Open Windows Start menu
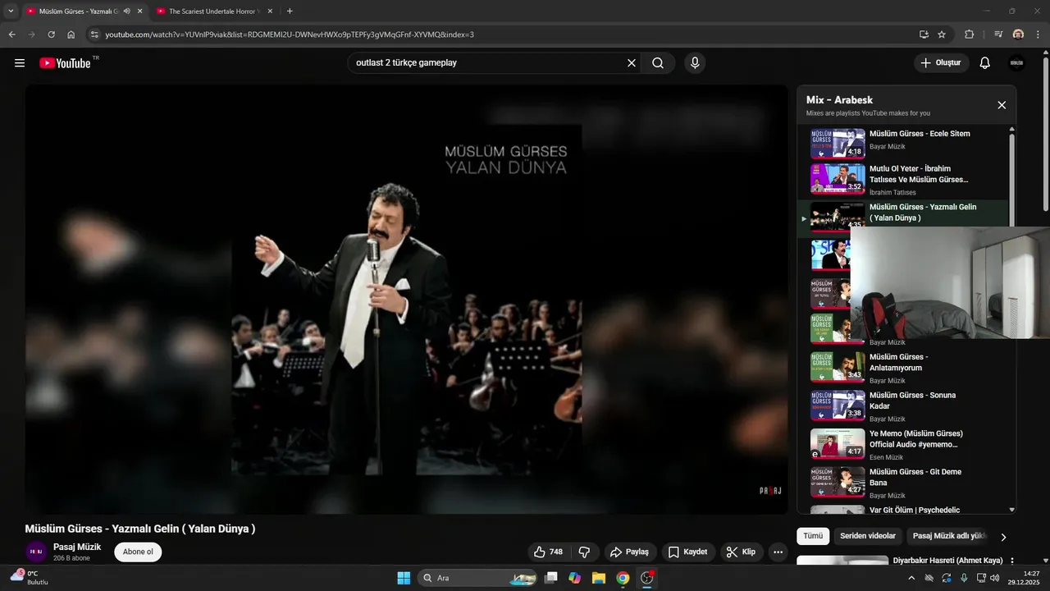Image resolution: width=1050 pixels, height=591 pixels. (404, 578)
